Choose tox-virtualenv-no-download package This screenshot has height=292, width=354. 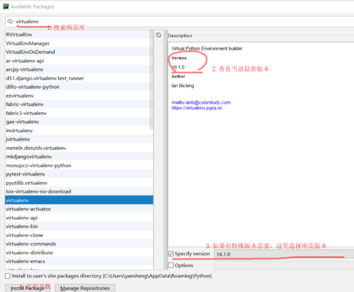[79, 192]
